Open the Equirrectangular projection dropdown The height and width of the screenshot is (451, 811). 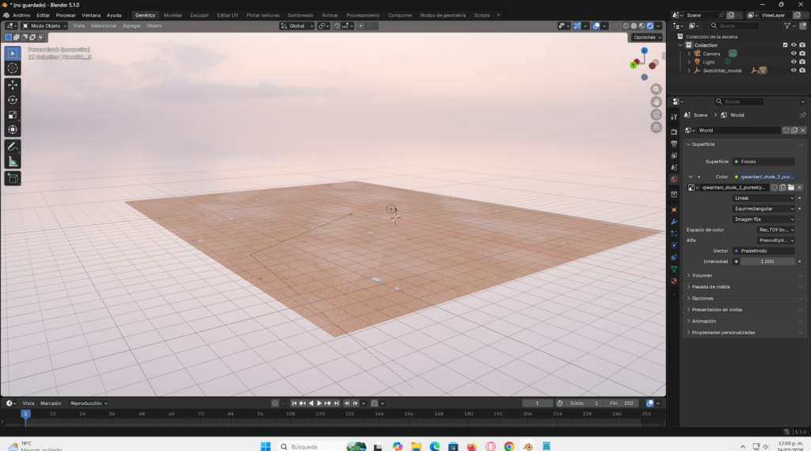[x=763, y=208]
